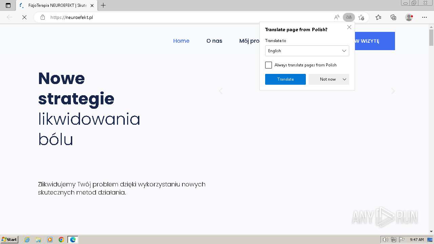Expand the Not now options arrow
This screenshot has width=434, height=244.
point(344,79)
